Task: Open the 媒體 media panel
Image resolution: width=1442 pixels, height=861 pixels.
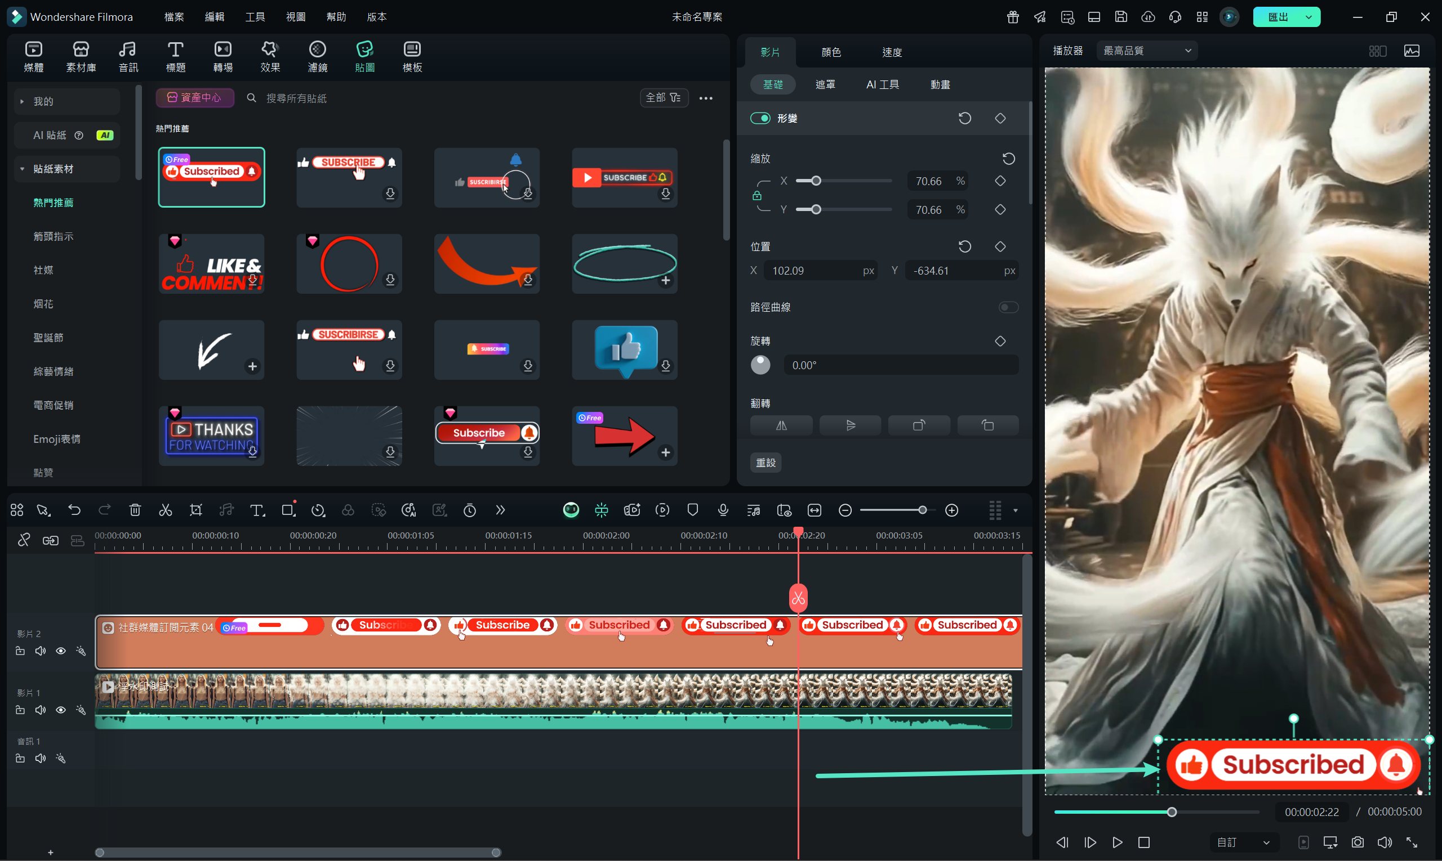Action: click(x=34, y=57)
